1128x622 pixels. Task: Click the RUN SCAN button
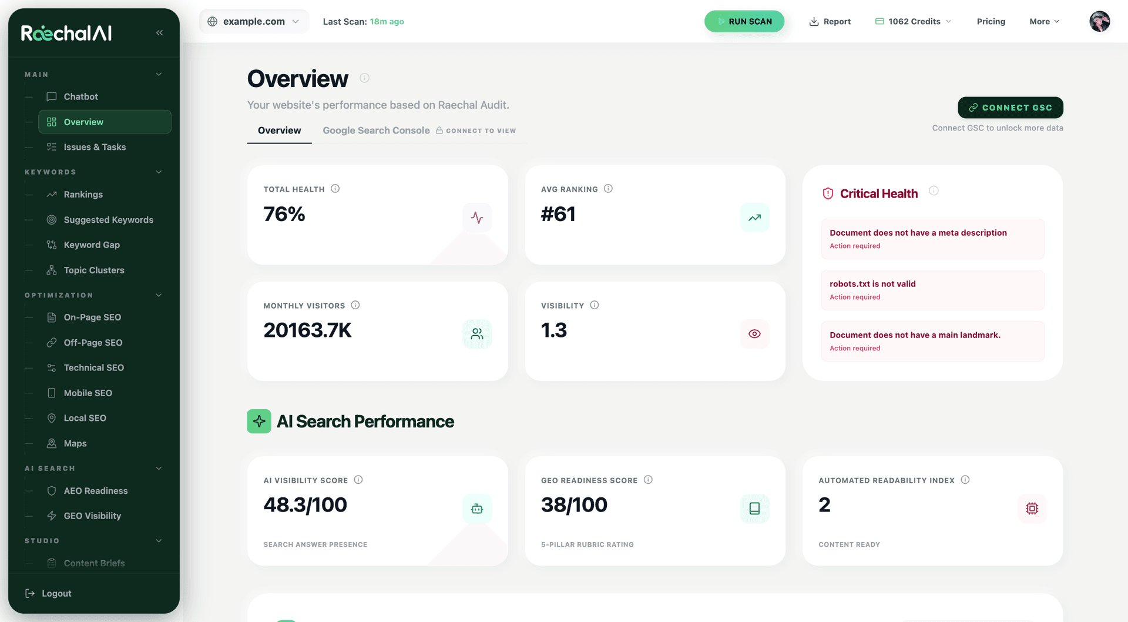click(744, 21)
